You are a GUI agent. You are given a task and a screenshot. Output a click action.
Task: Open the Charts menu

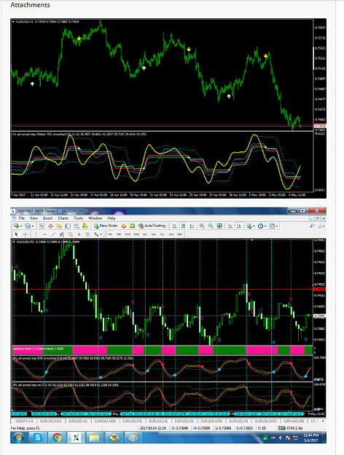click(63, 218)
